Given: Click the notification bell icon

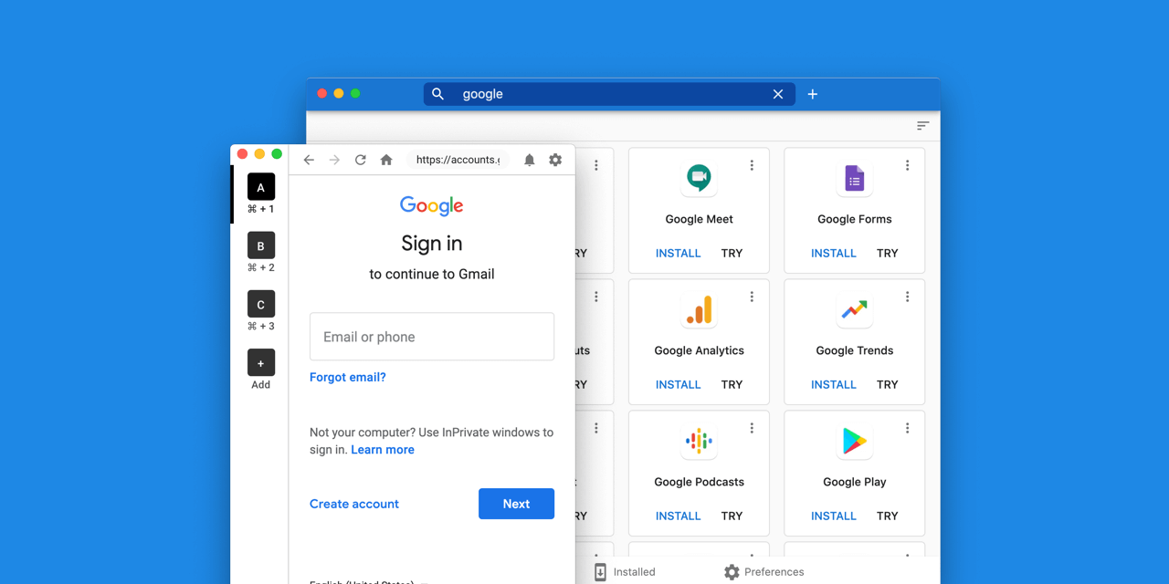Looking at the screenshot, I should 530,160.
